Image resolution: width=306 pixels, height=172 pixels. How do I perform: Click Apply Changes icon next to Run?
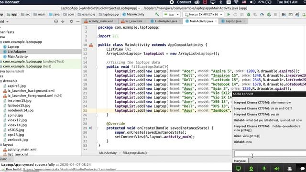235,14
